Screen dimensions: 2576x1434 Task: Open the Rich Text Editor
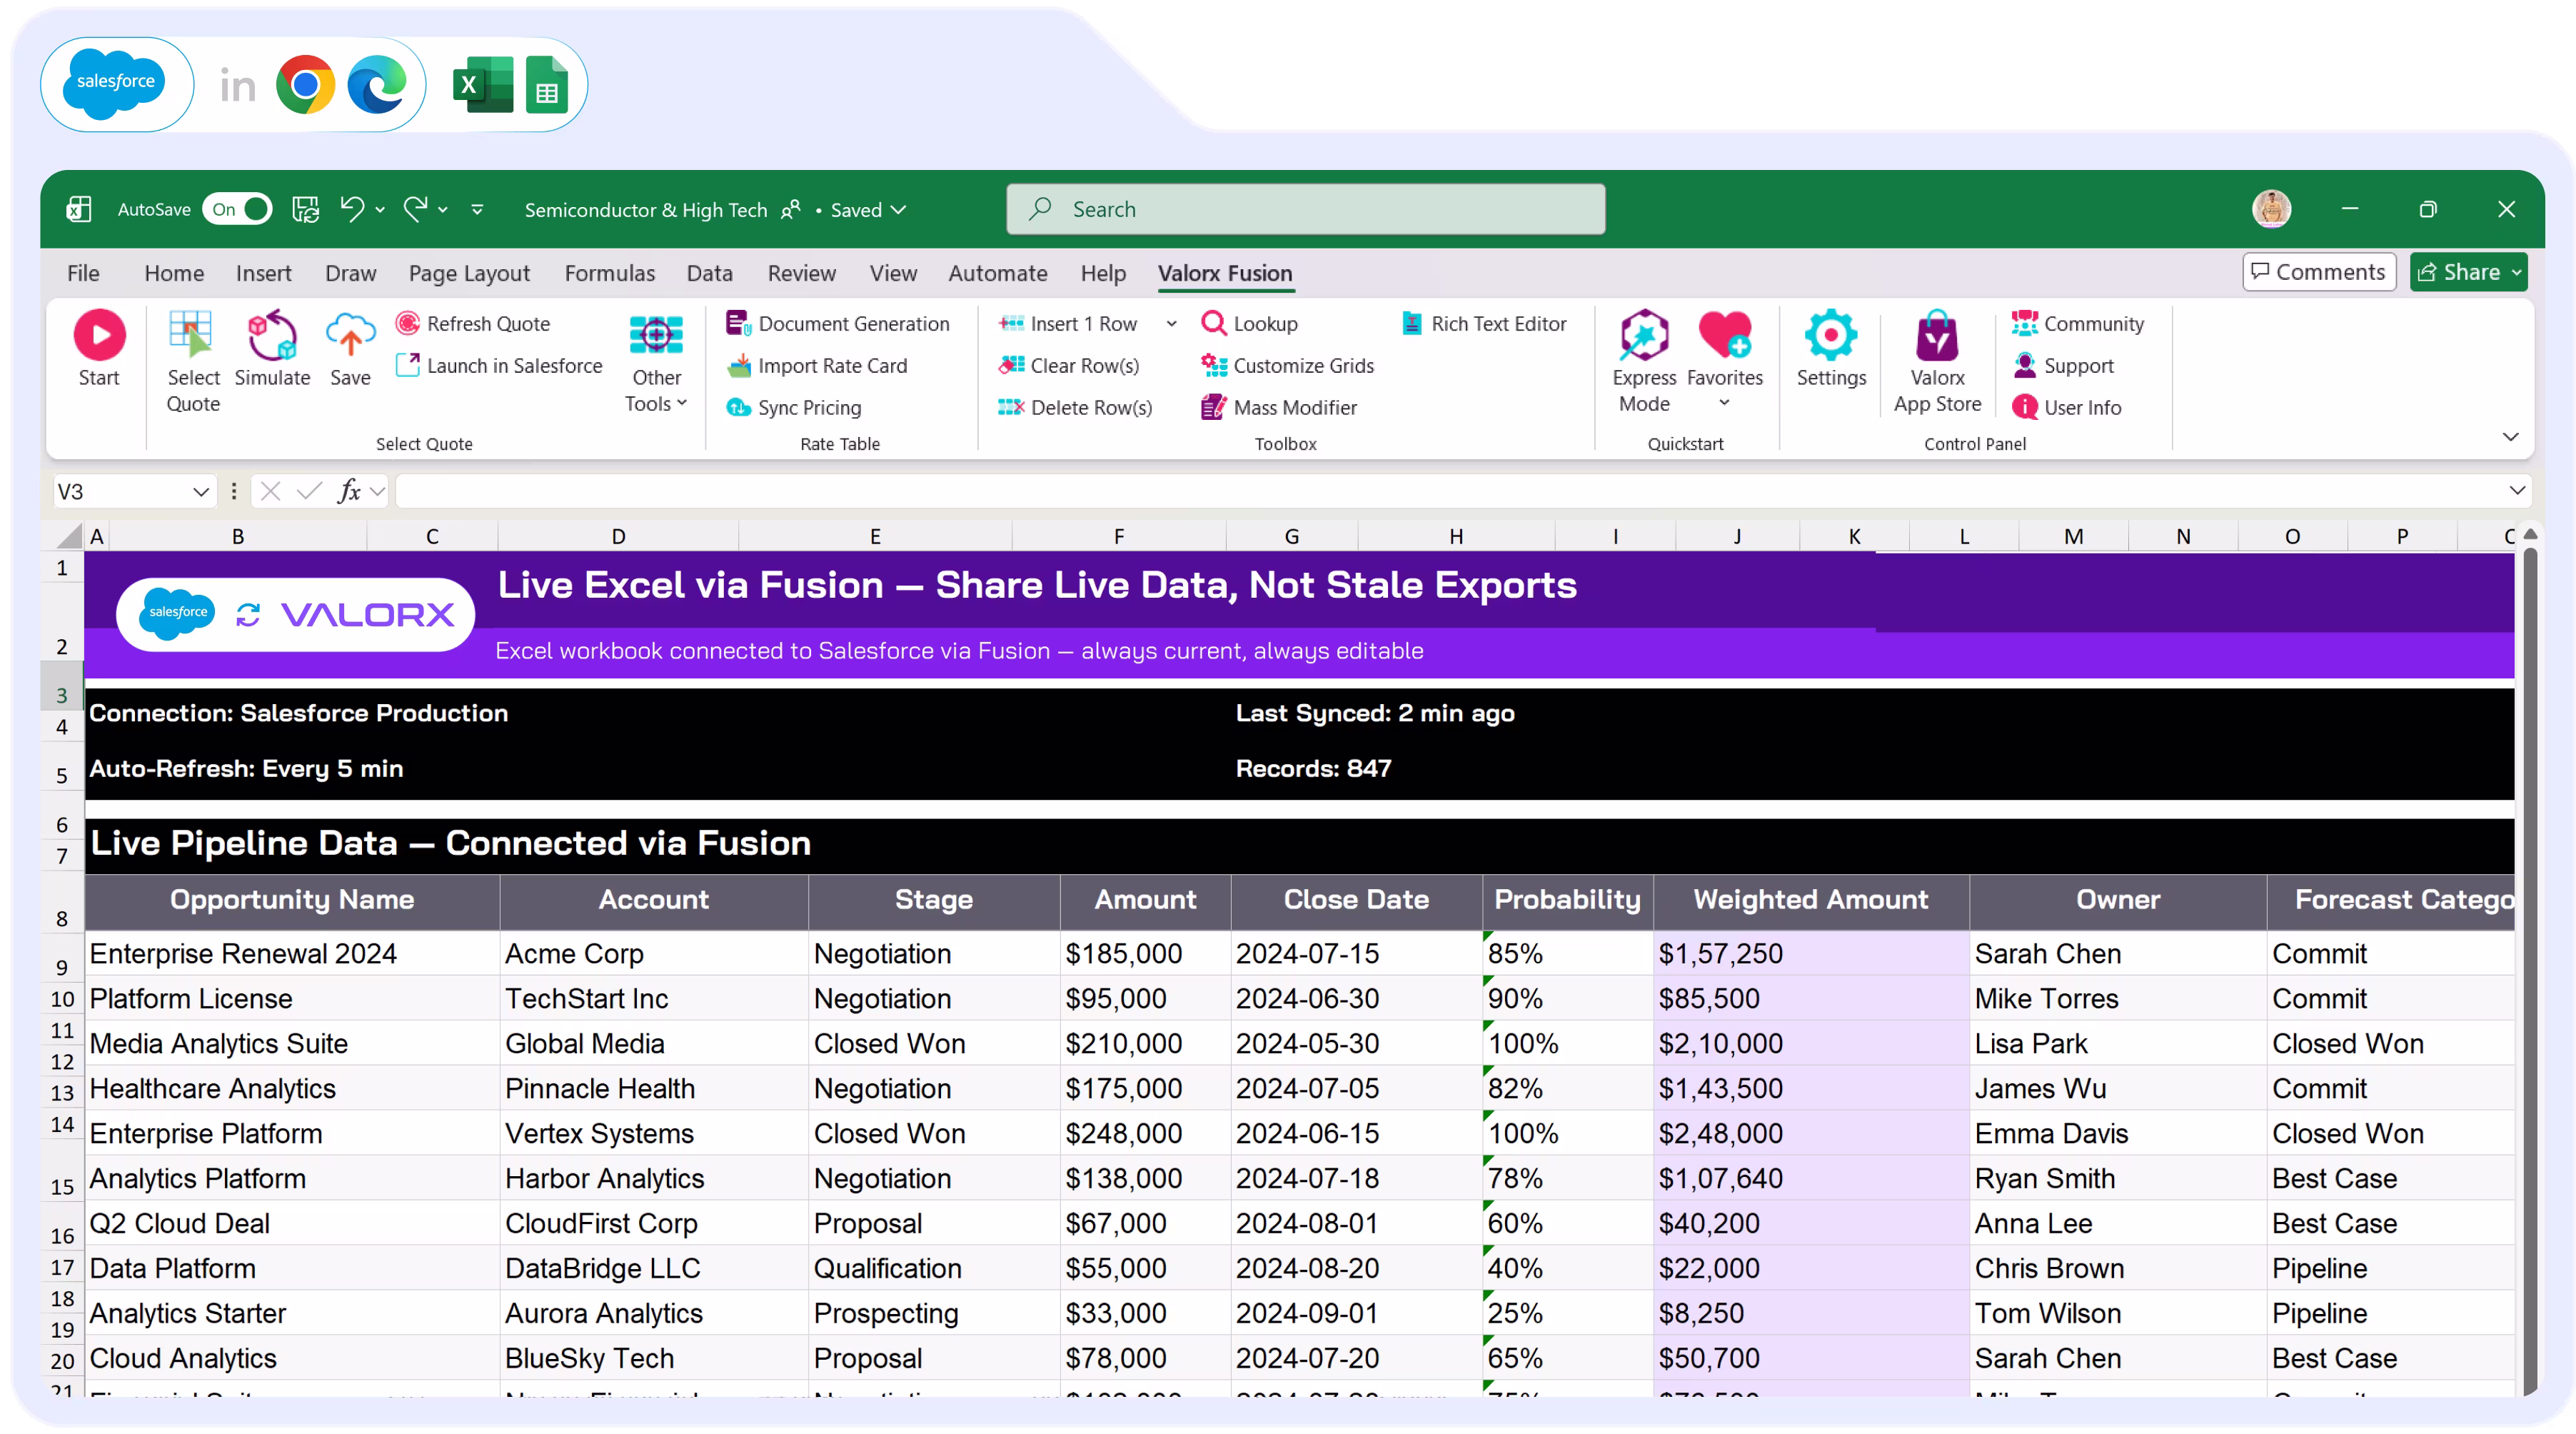tap(1484, 323)
